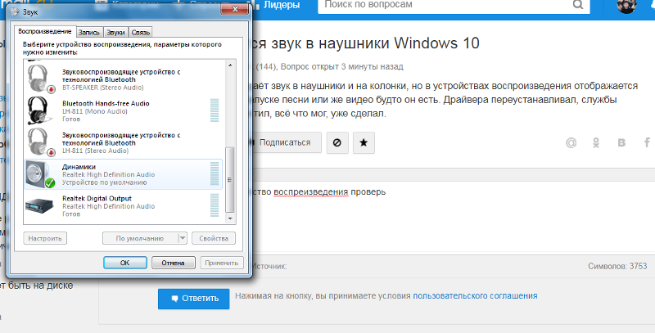Click the Применить button
655x333 pixels.
pos(222,263)
